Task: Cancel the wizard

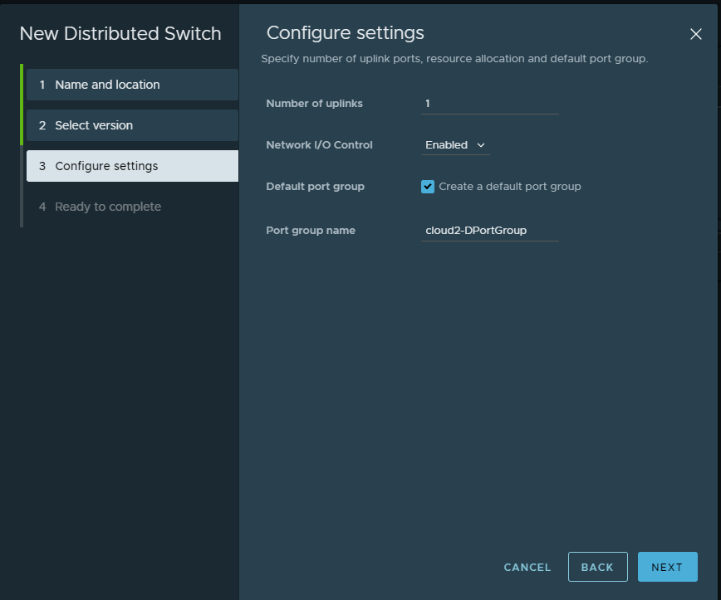Action: [x=527, y=568]
